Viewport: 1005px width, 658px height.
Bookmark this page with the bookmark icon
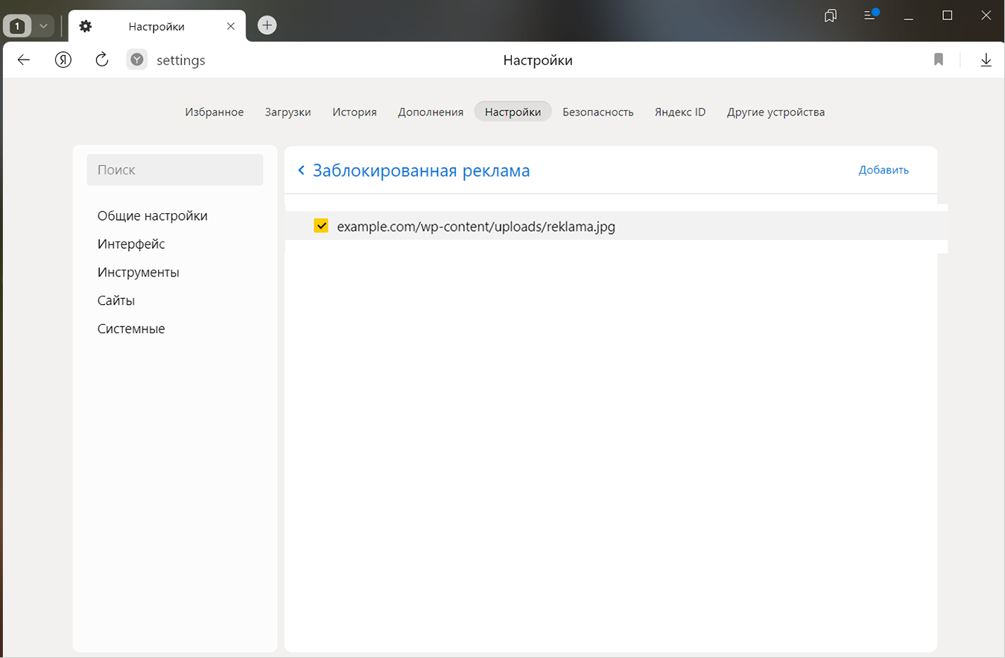pos(939,60)
